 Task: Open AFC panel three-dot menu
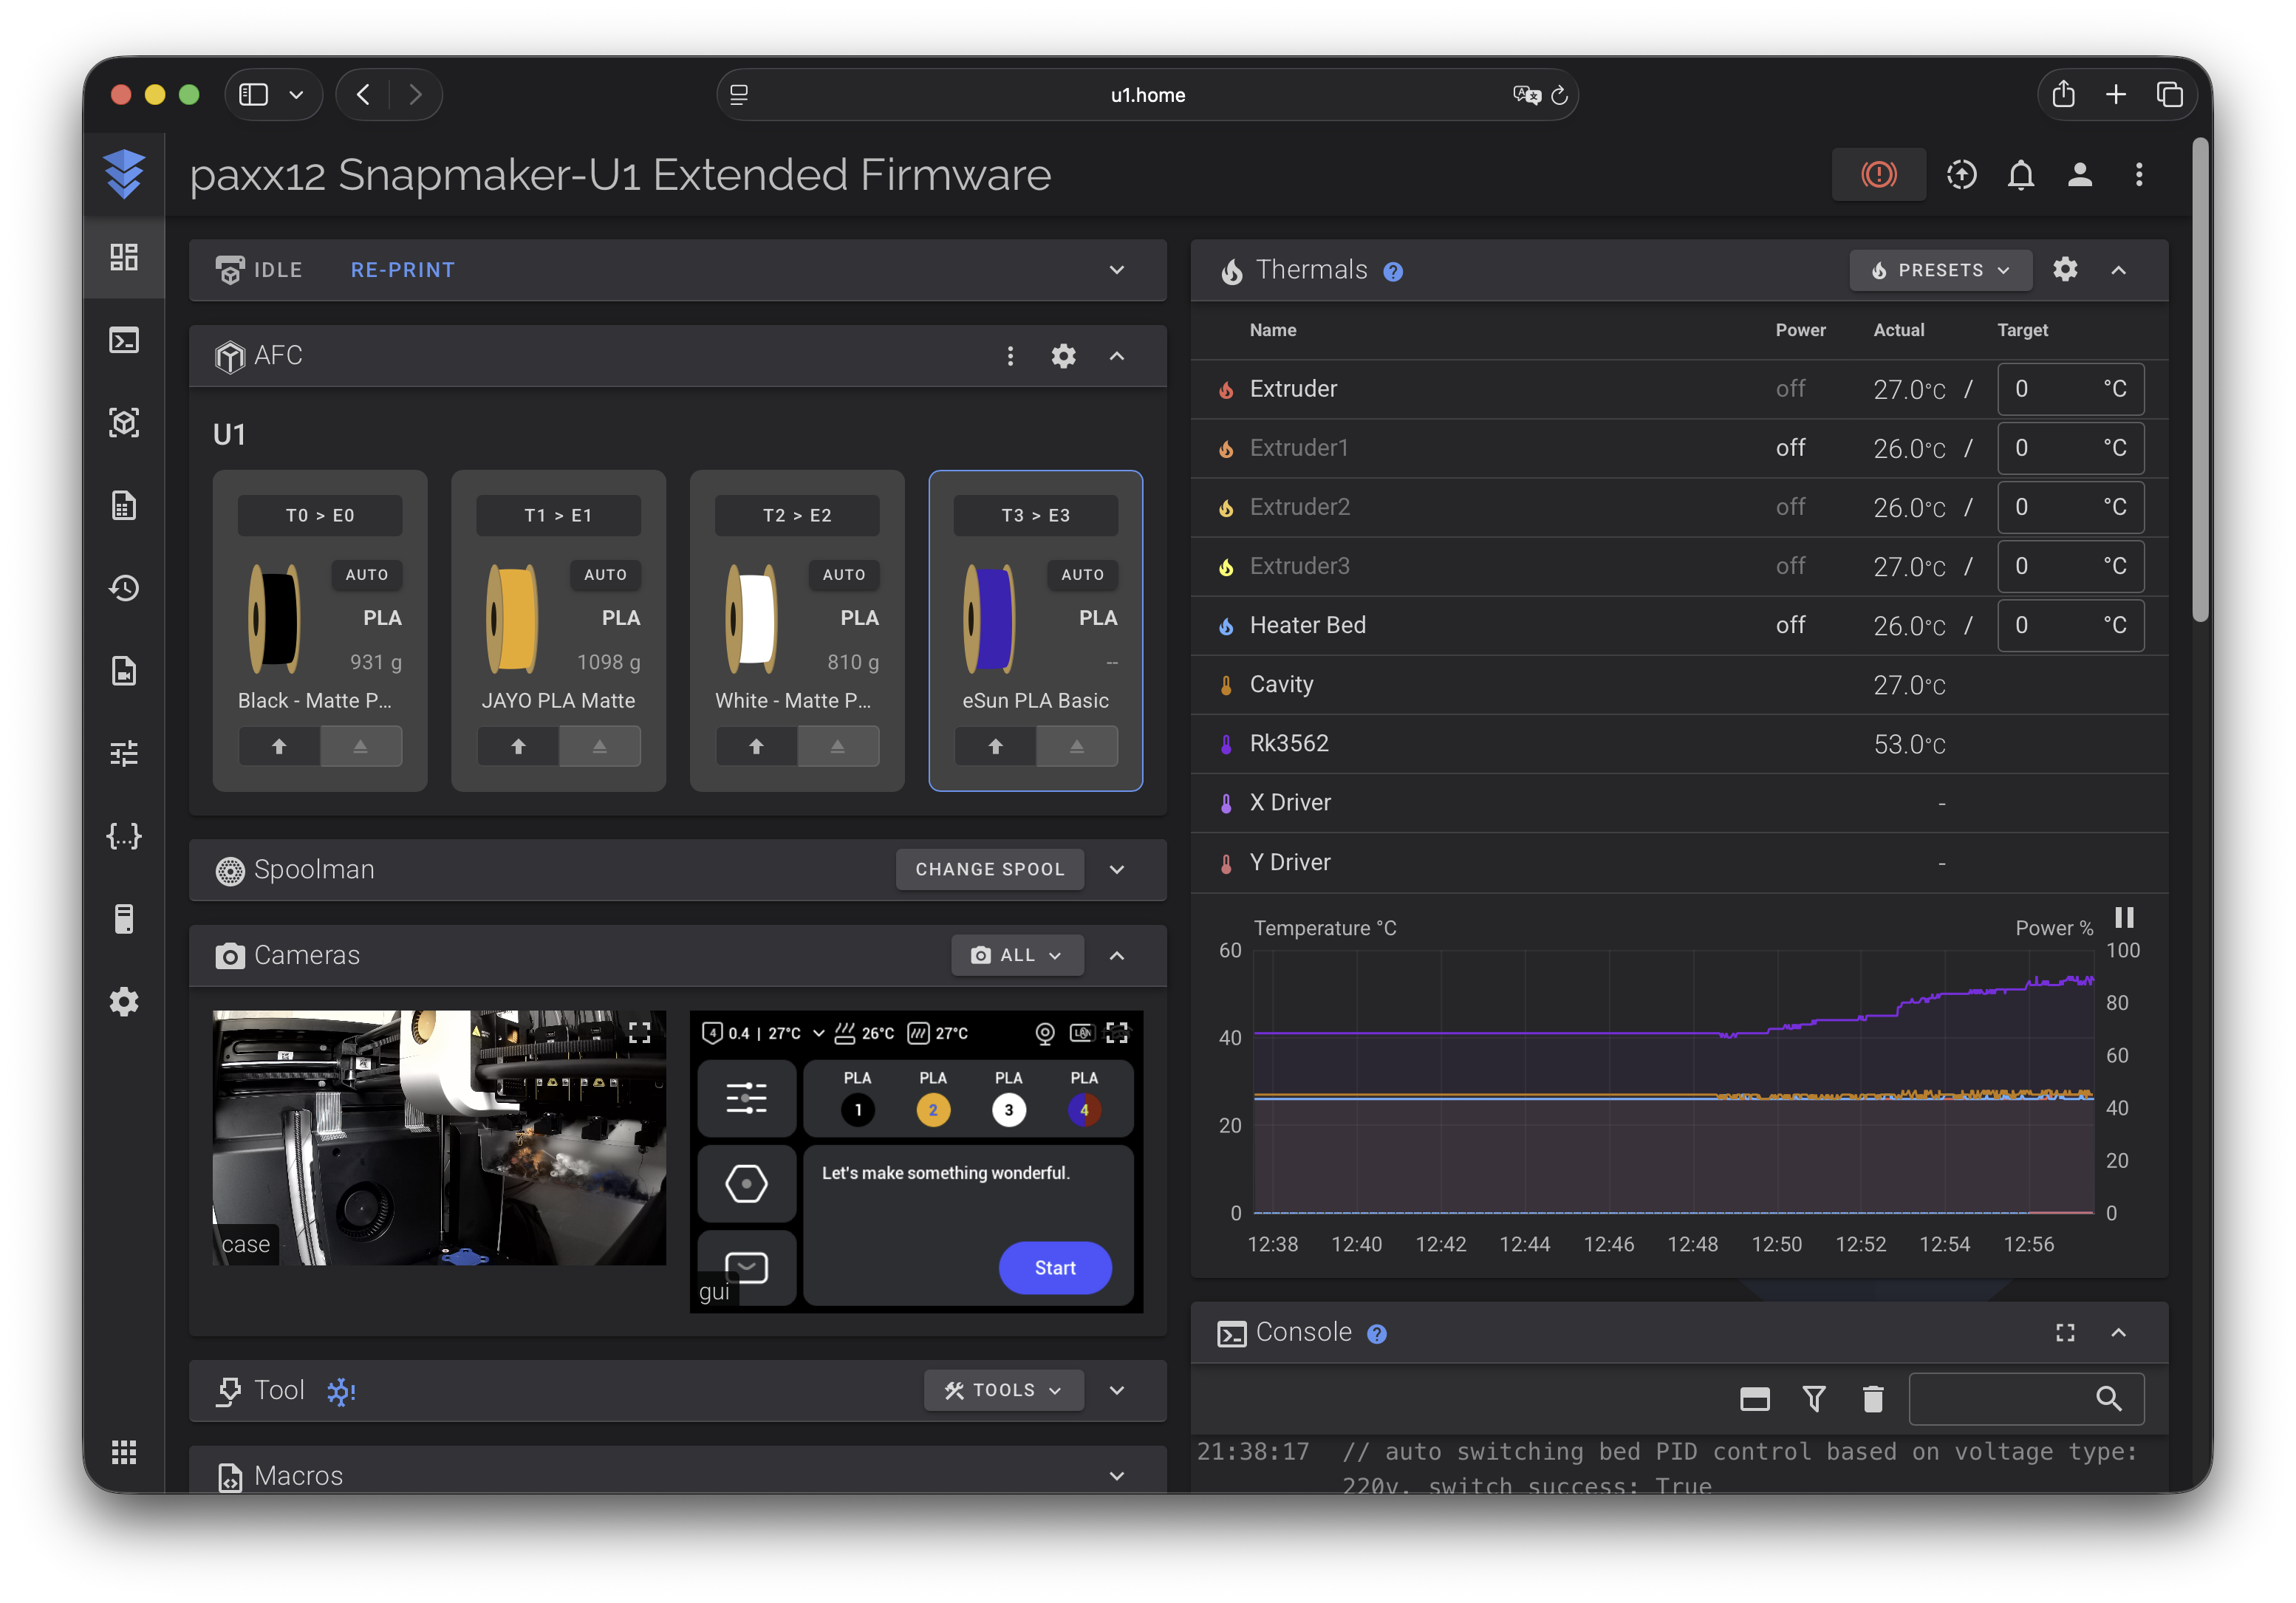point(1010,356)
